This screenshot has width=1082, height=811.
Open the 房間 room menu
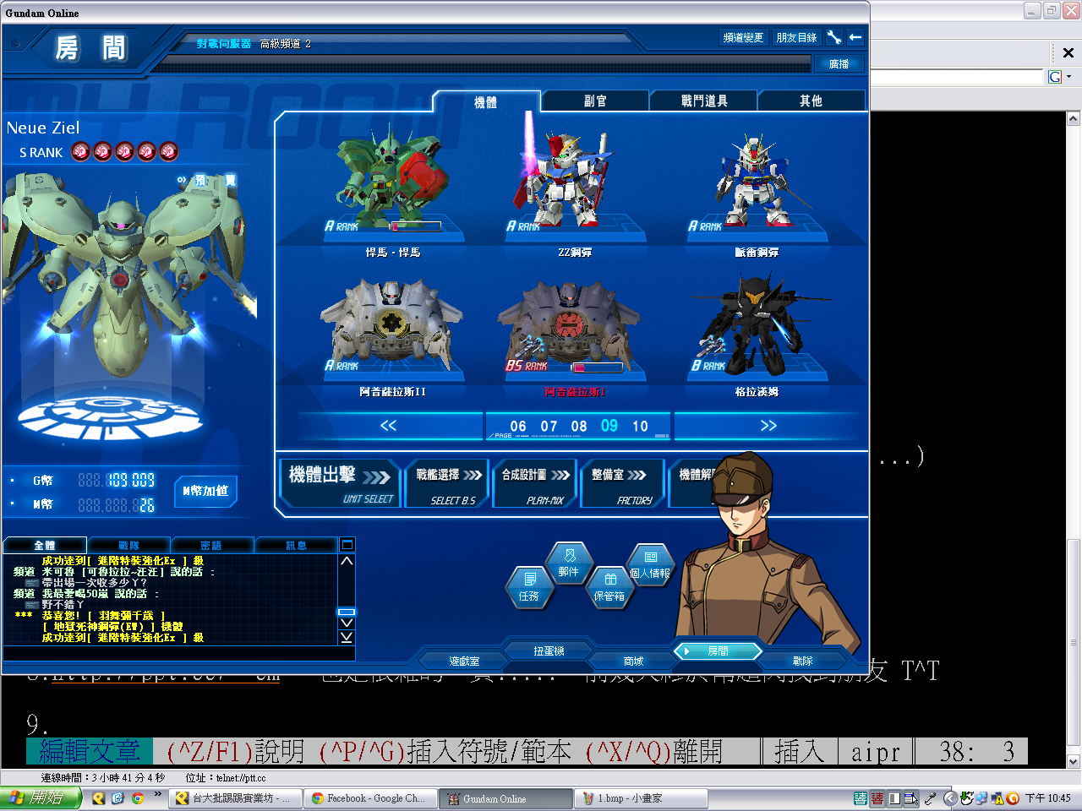click(x=718, y=651)
